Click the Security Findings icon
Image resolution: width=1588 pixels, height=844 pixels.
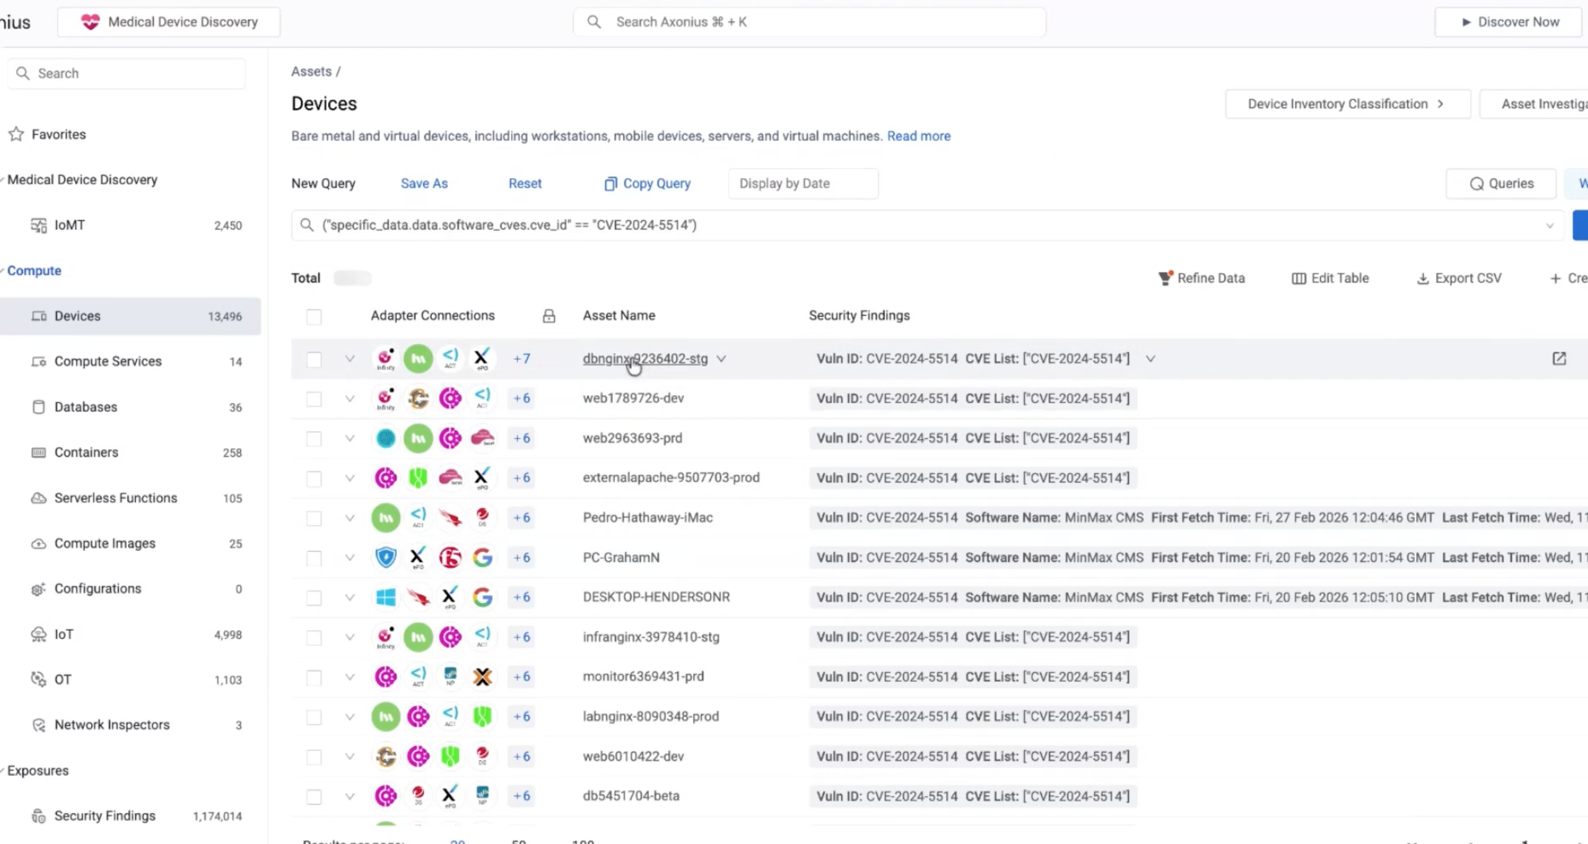tap(38, 816)
